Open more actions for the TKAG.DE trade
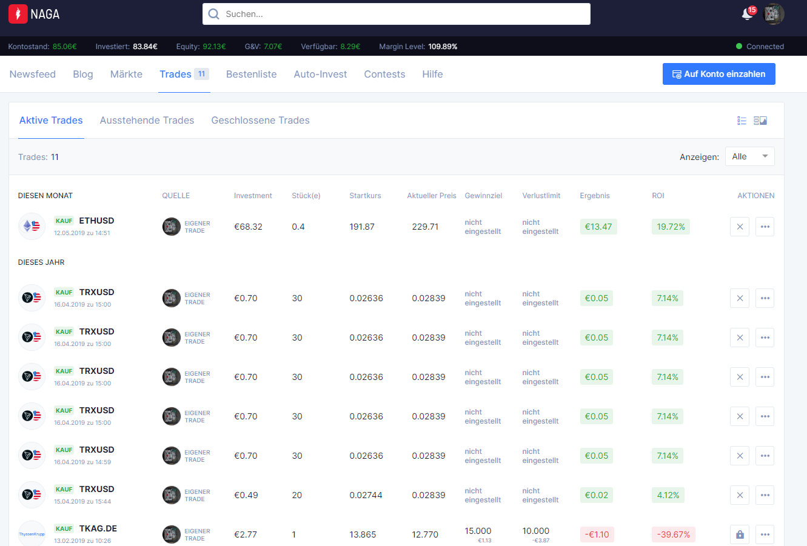This screenshot has width=807, height=546. coord(765,534)
